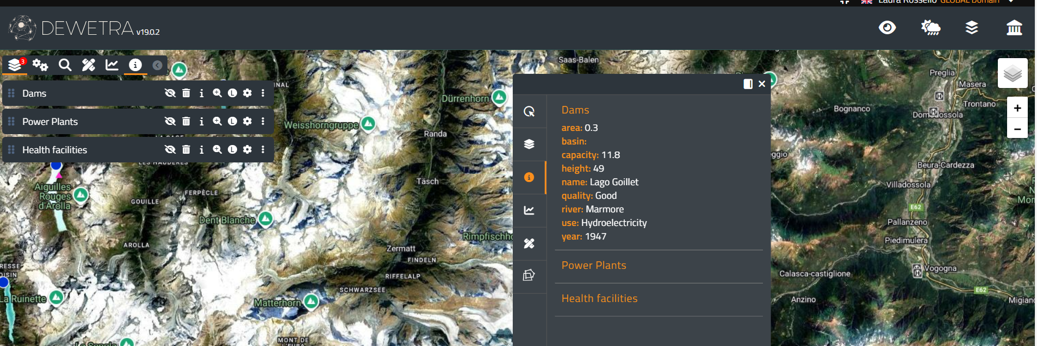The height and width of the screenshot is (346, 1037).
Task: Open the forecast weather icon in header
Action: tap(930, 28)
